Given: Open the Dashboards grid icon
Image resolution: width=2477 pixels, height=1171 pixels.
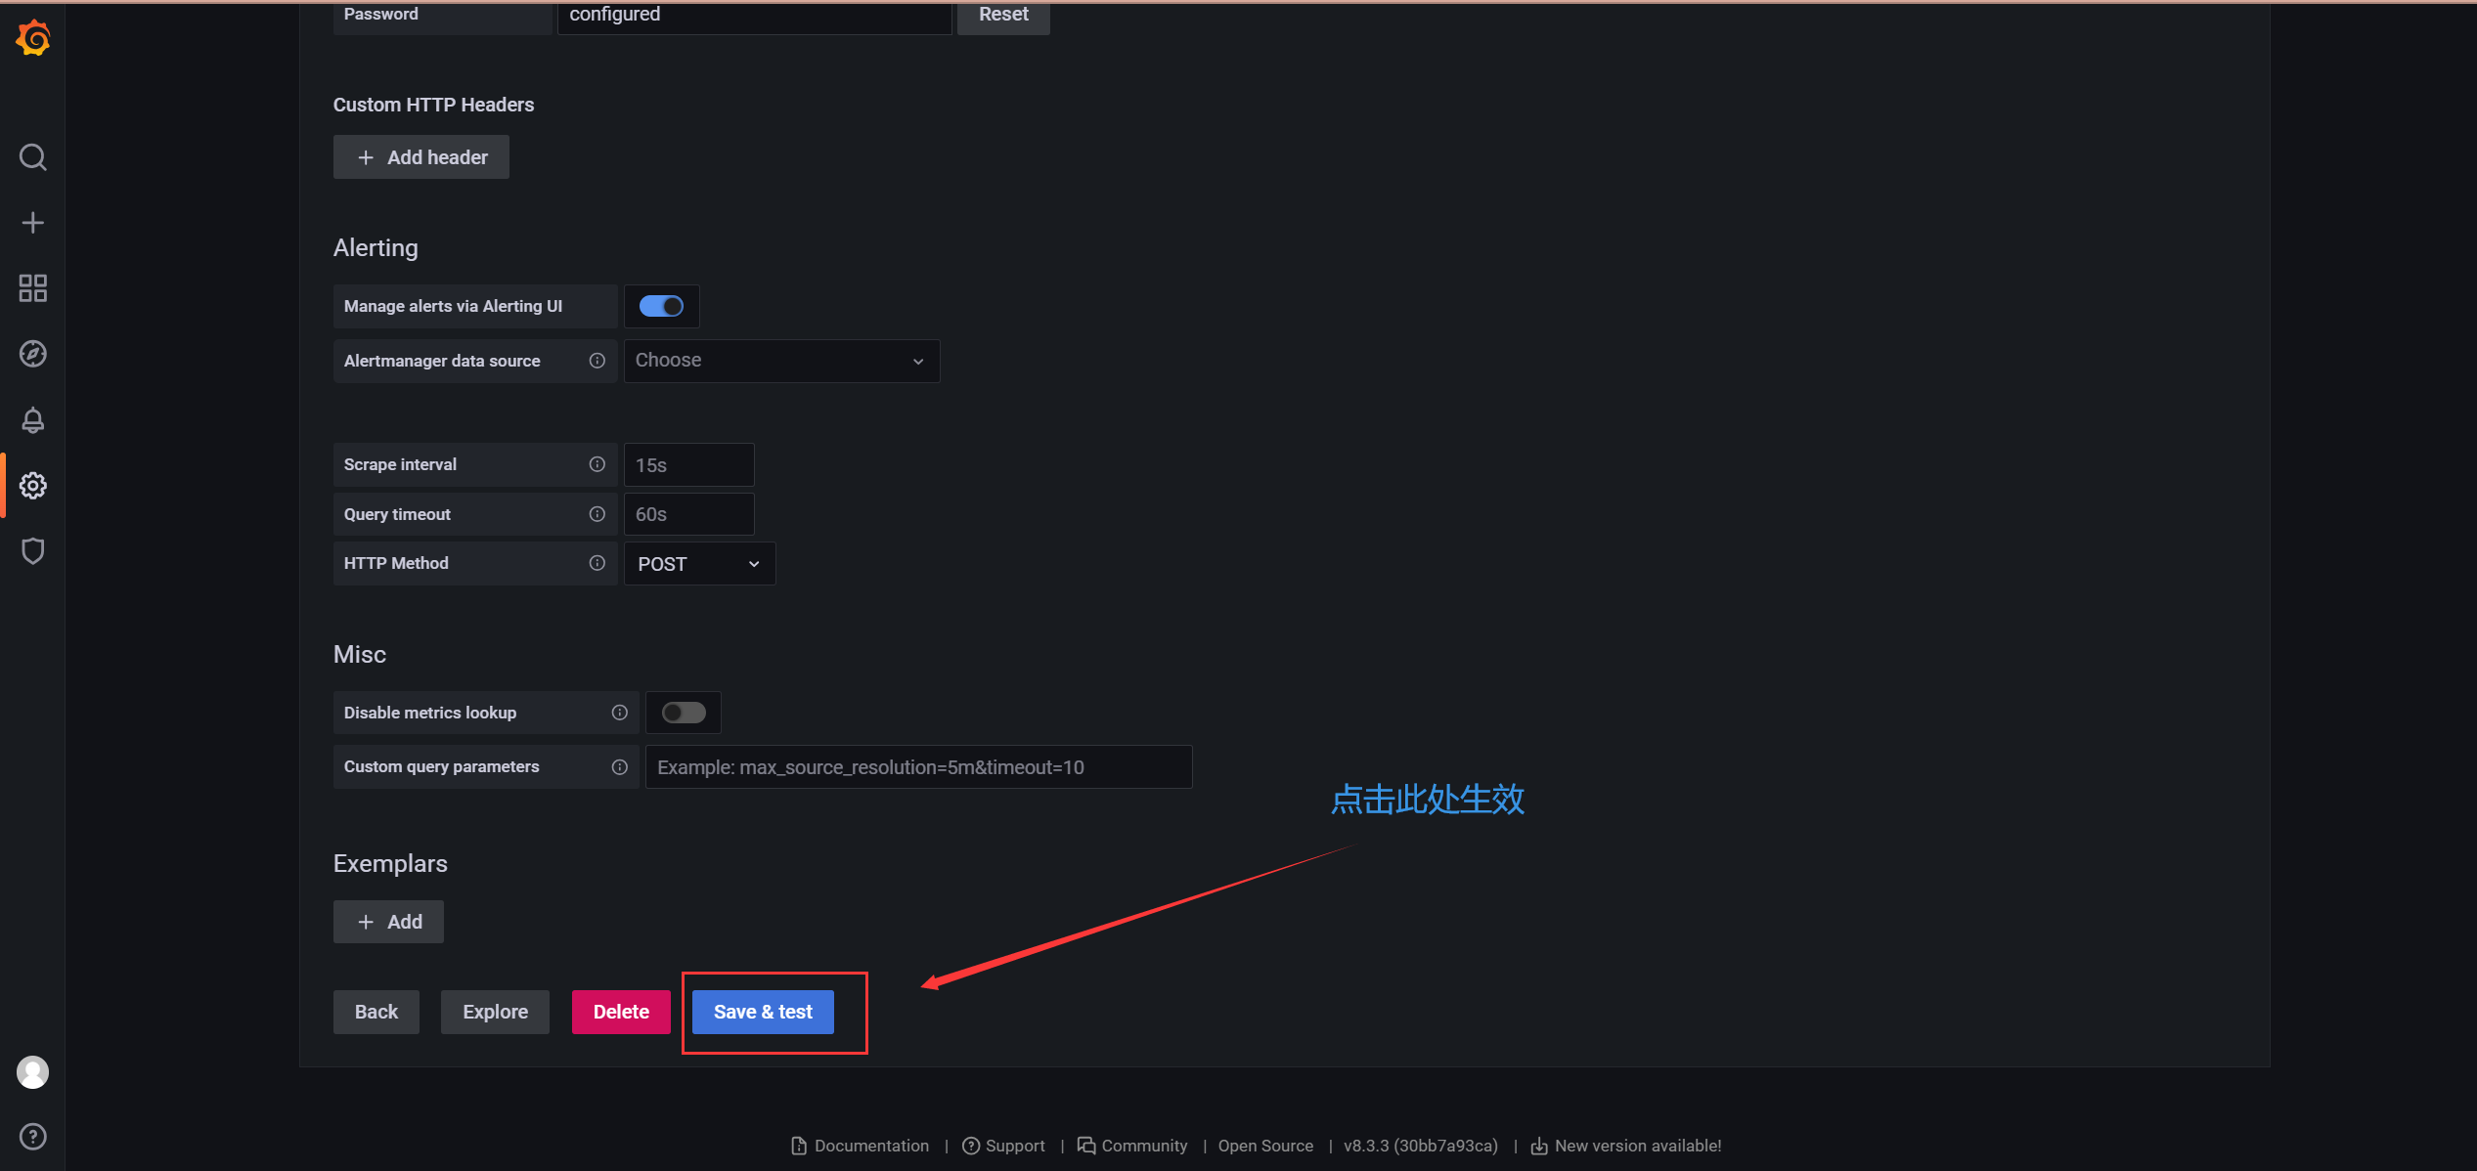Looking at the screenshot, I should (32, 288).
